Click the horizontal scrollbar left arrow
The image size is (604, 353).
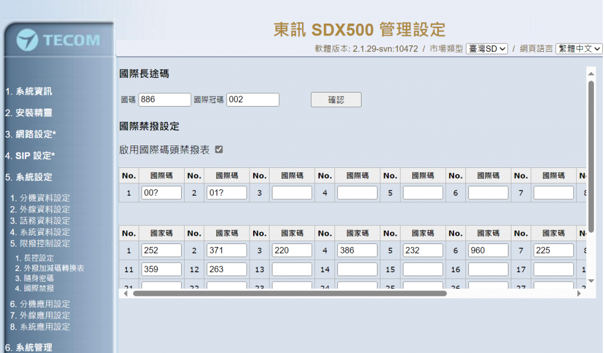126,293
